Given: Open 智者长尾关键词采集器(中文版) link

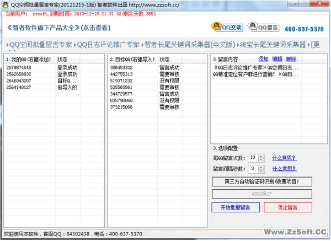Looking at the screenshot, I should tap(190, 45).
